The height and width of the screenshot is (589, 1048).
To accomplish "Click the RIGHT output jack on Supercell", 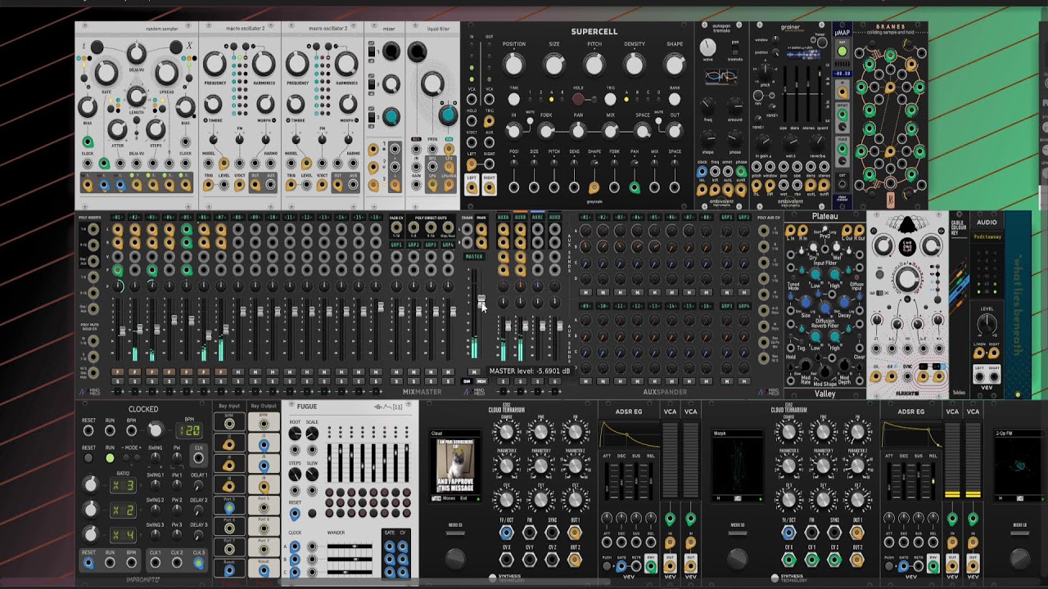I will [x=489, y=187].
